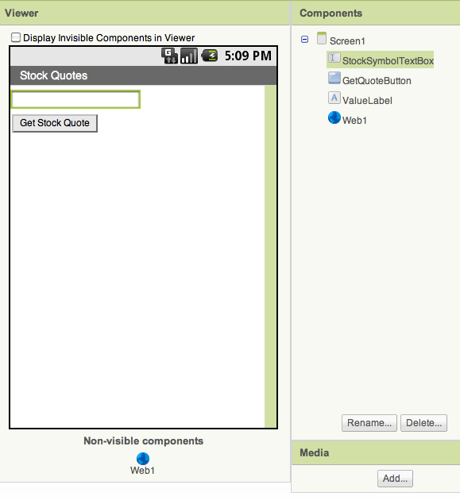Screen dimensions: 460x500
Task: Click the Stock Quotes title bar
Action: click(x=143, y=75)
